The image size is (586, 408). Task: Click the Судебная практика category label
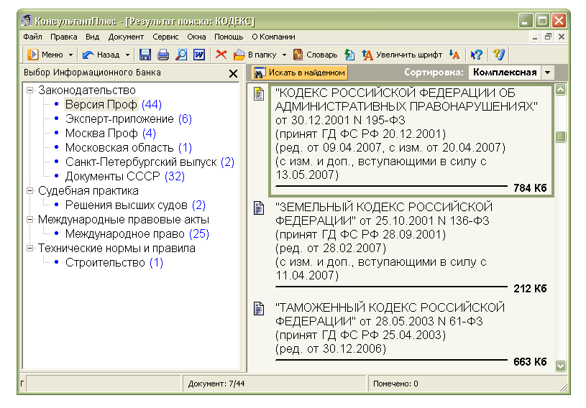pos(88,191)
